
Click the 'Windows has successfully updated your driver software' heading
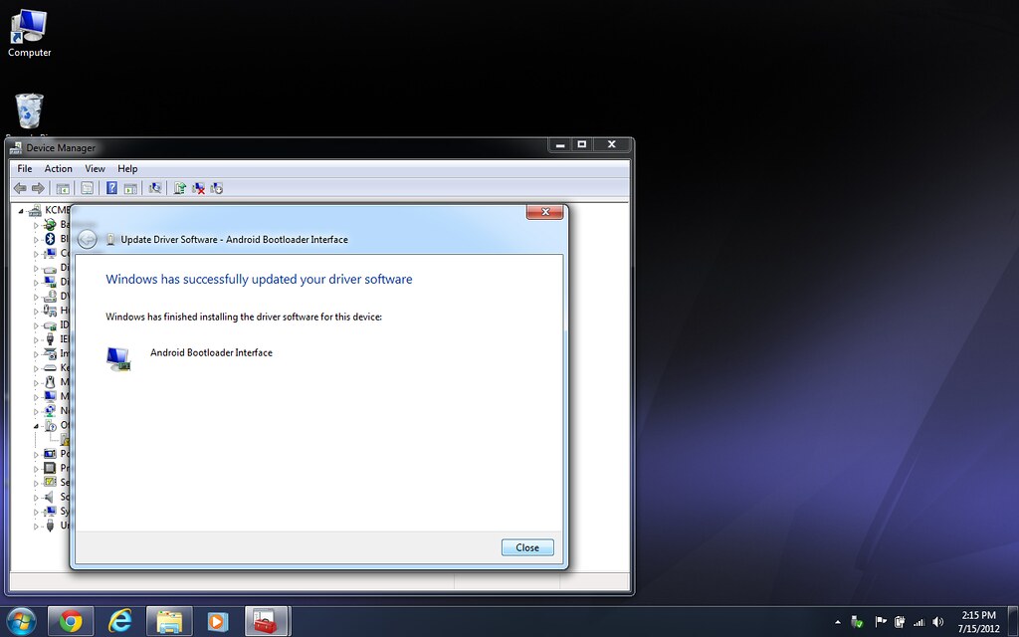tap(259, 280)
